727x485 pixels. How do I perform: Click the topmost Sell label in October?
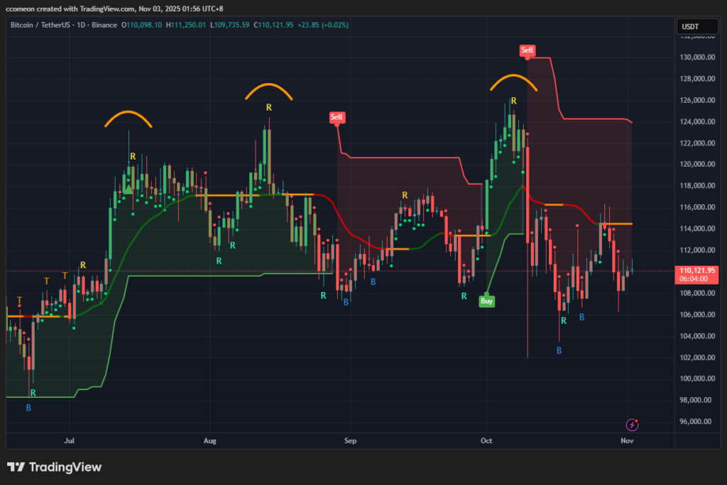click(x=527, y=50)
